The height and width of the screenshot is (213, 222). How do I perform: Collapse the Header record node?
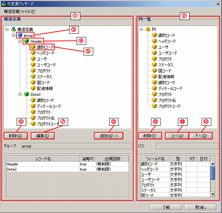click(20, 41)
